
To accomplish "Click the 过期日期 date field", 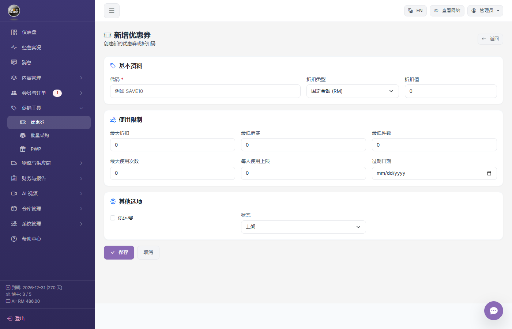I will (434, 173).
